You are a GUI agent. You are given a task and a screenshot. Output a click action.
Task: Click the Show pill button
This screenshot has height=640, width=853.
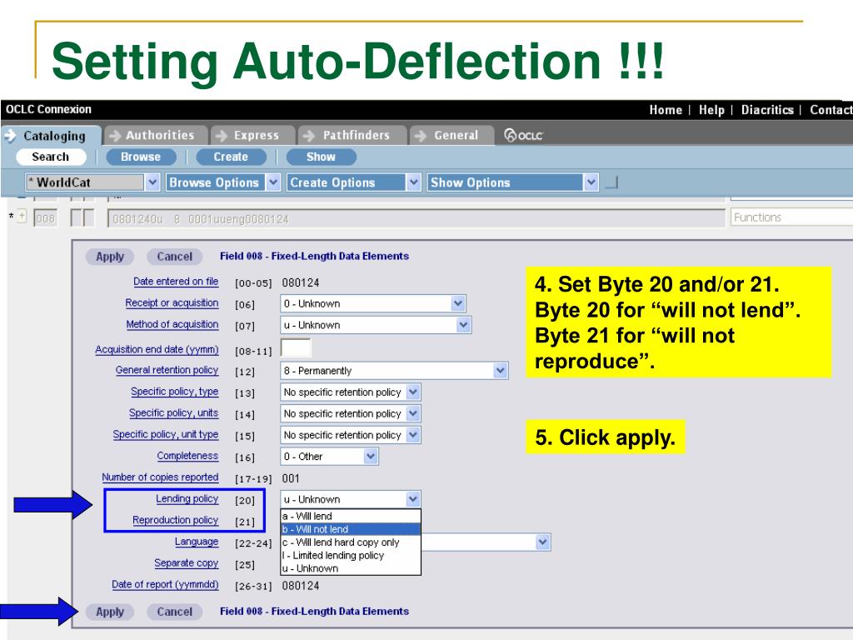click(321, 157)
